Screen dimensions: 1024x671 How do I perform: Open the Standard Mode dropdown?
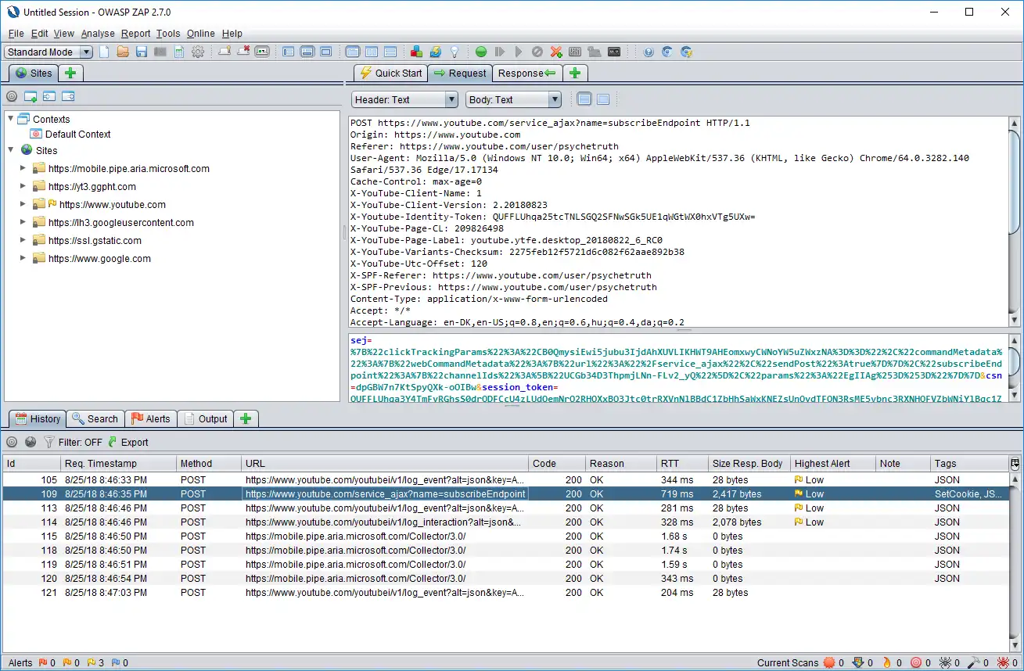[x=49, y=52]
